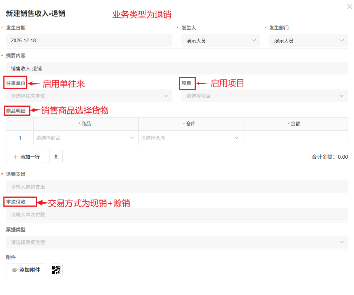
Task: Open the 票据类型 dropdown
Action: pyautogui.click(x=177, y=242)
